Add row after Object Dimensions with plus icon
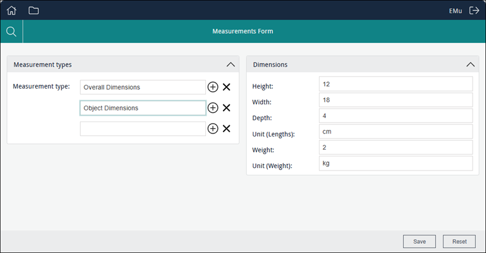 213,108
